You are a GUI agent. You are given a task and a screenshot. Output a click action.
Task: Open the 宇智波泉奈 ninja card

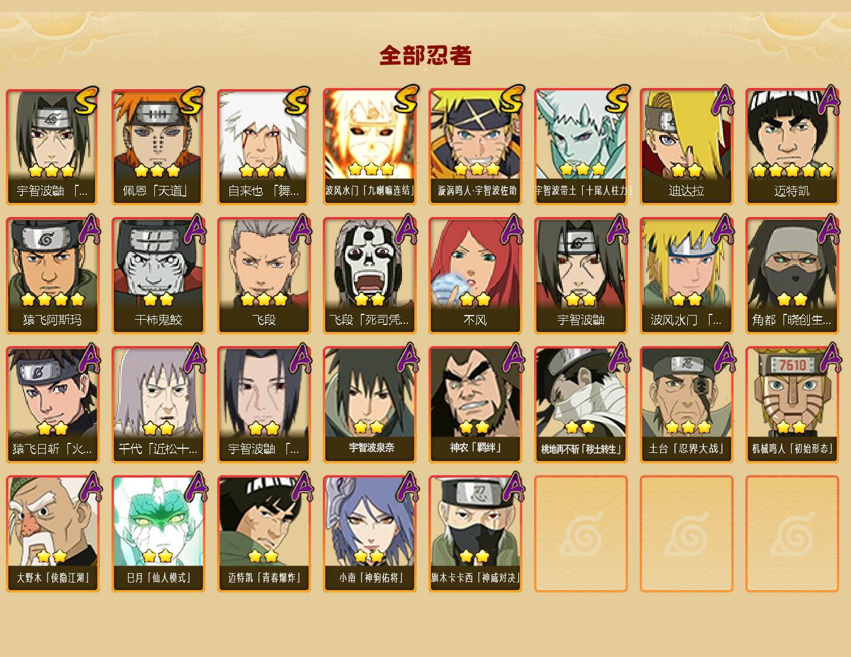click(369, 405)
